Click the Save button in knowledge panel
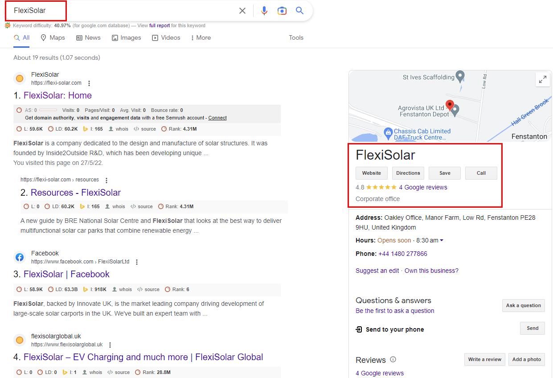Image resolution: width=553 pixels, height=378 pixels. pos(445,173)
